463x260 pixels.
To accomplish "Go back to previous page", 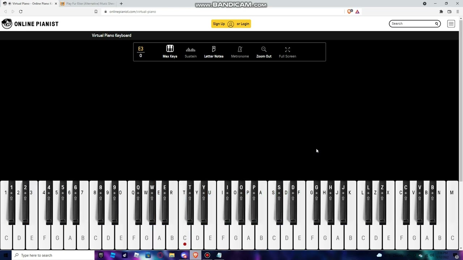I will click(x=5, y=12).
